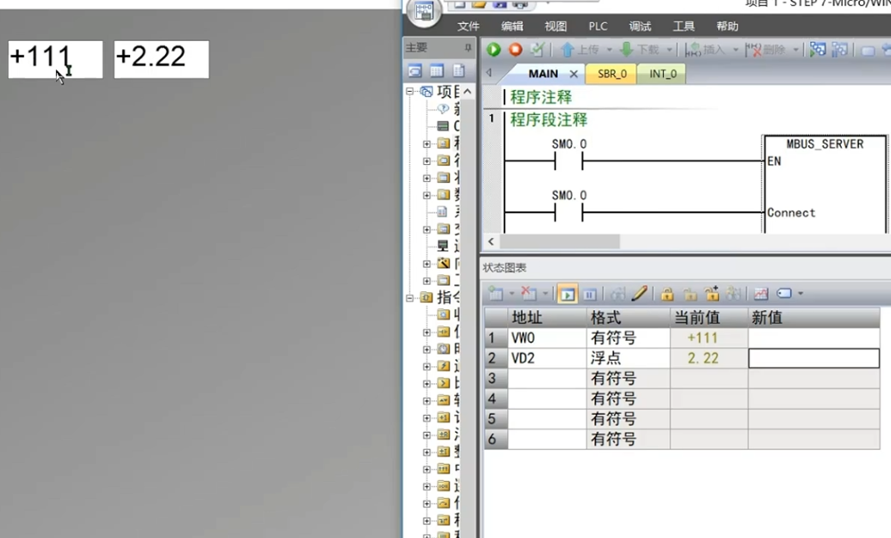
Task: Pin the 主要 navigation panel
Action: pyautogui.click(x=468, y=47)
